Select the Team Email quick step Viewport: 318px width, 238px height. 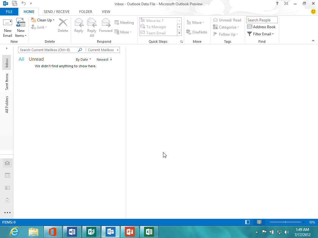click(x=157, y=33)
